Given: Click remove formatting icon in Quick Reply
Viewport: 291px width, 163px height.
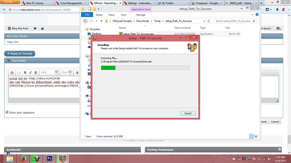Looking at the screenshot, I should point(12,72).
